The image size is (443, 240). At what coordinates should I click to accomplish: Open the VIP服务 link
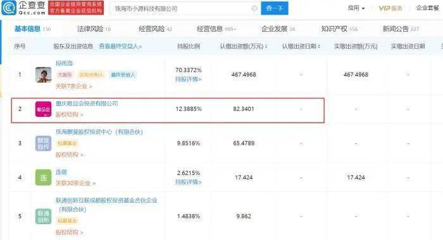tap(390, 8)
